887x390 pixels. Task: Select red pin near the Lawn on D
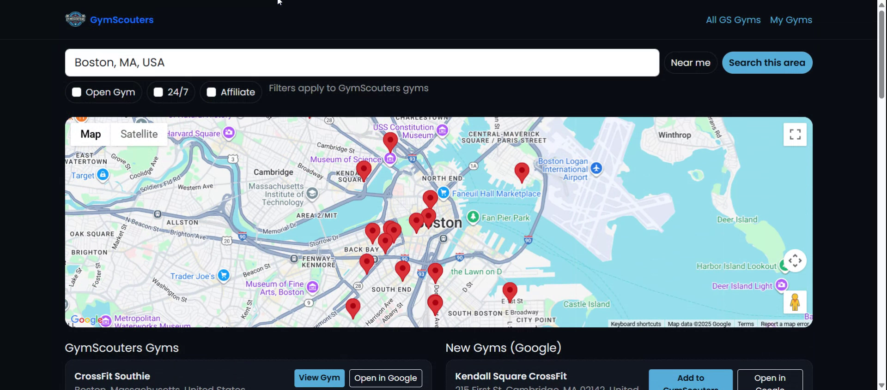pyautogui.click(x=435, y=273)
